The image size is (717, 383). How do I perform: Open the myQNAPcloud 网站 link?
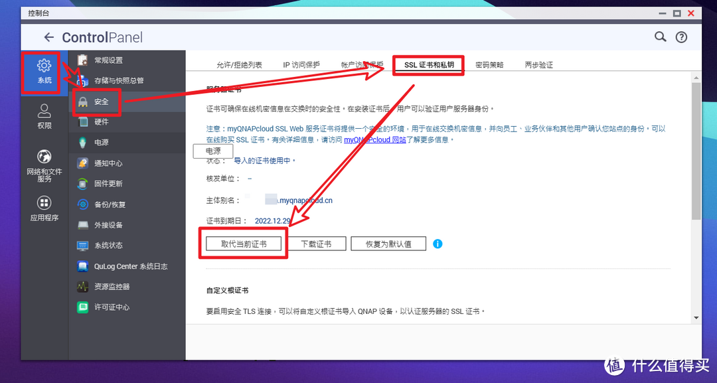pyautogui.click(x=374, y=140)
